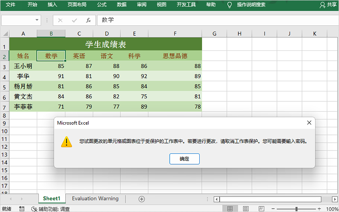Click the 科学 header cell
The height and width of the screenshot is (212, 339).
click(134, 56)
